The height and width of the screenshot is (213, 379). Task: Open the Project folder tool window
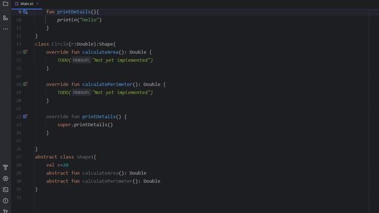click(x=5, y=4)
